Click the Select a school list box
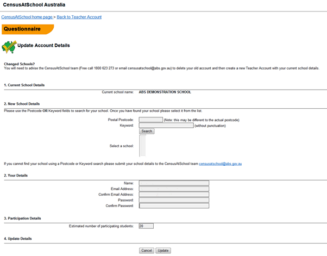327x256 pixels. coord(143,146)
